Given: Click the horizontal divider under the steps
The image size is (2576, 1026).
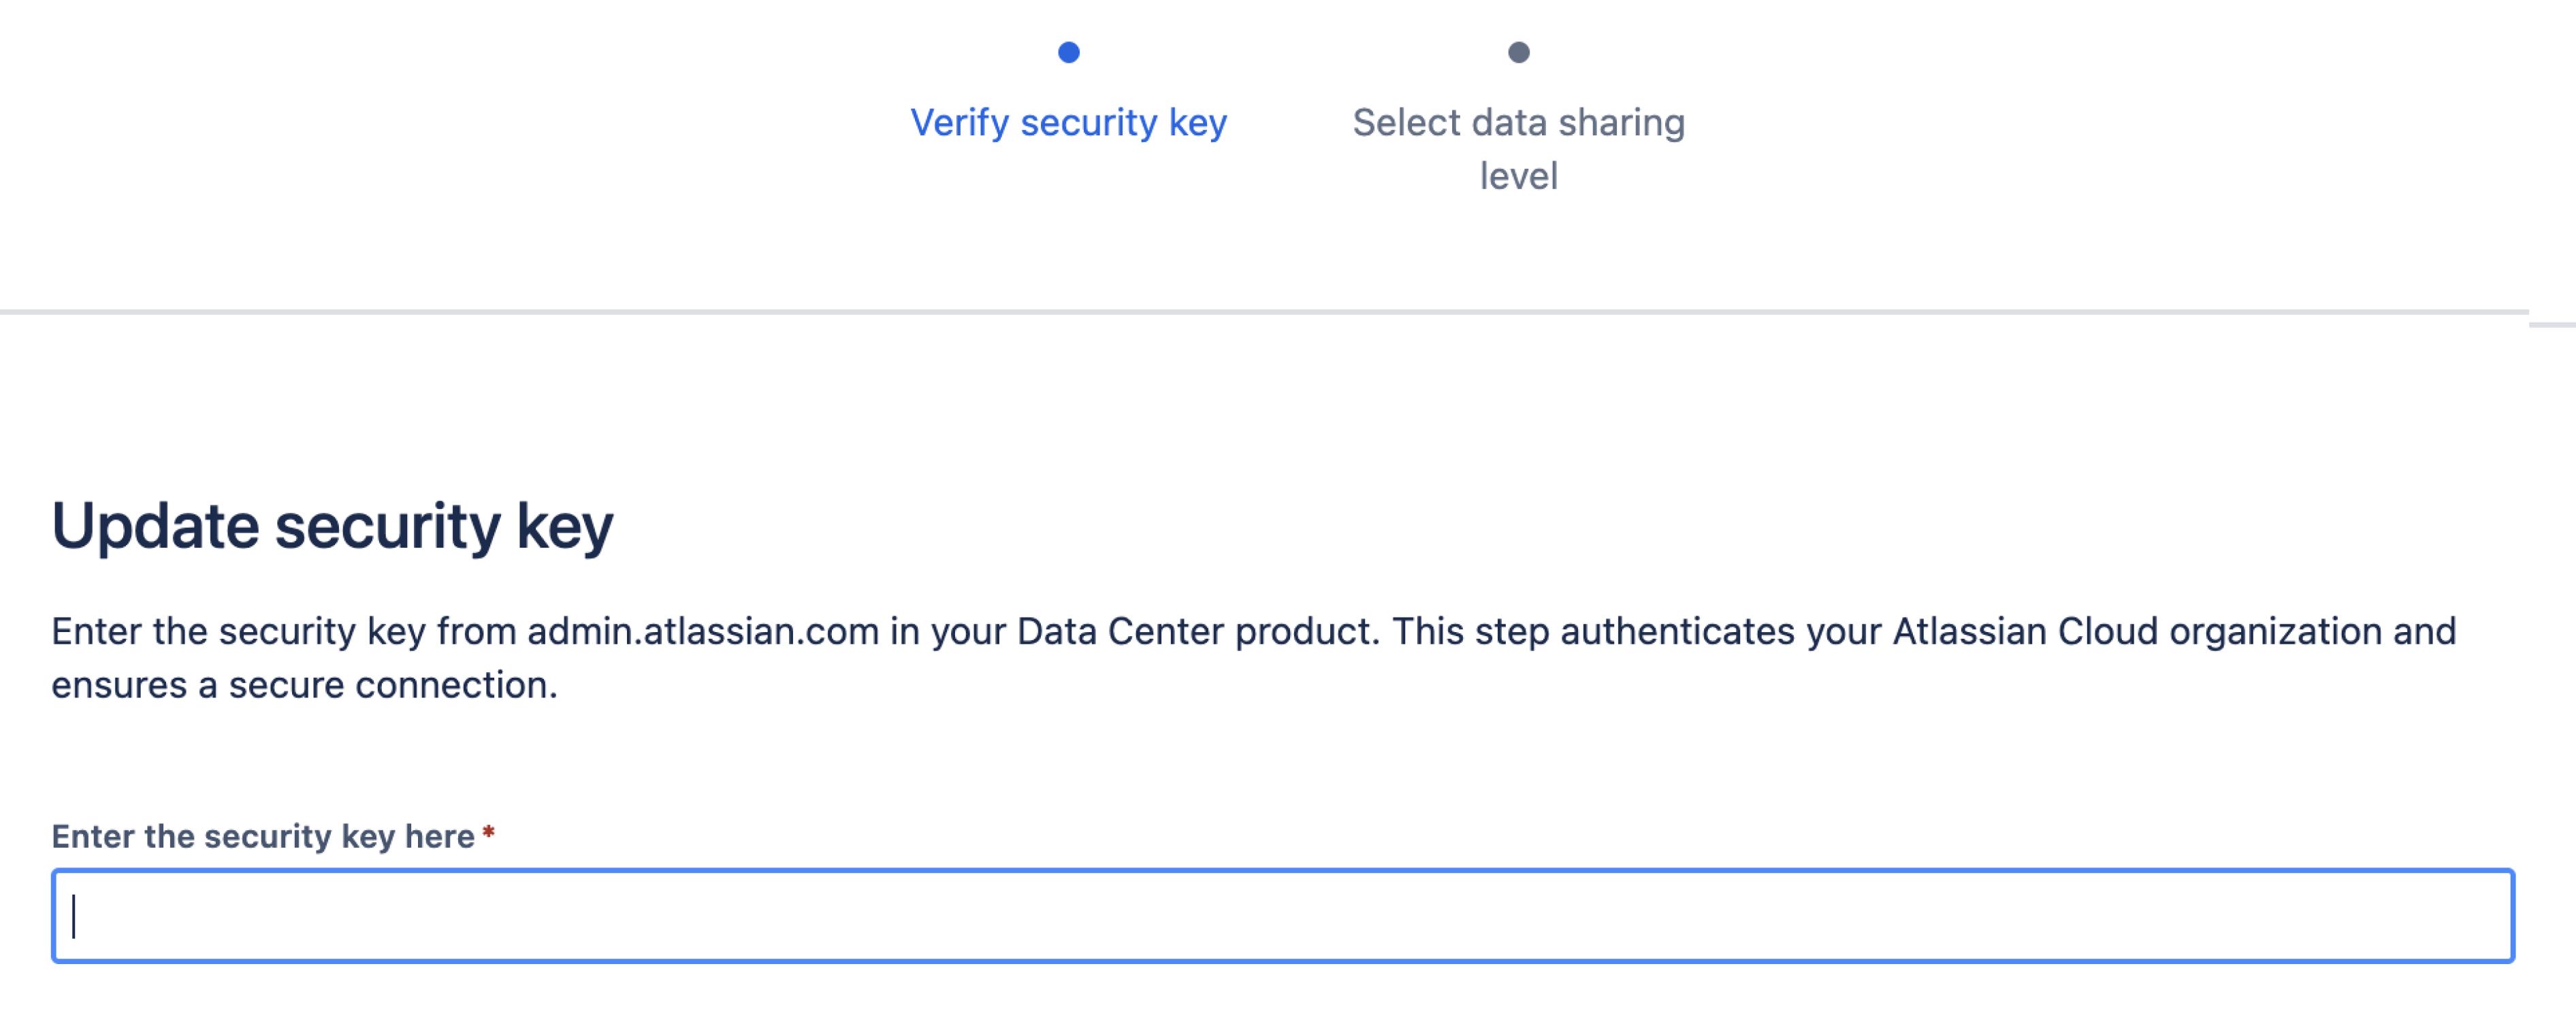Looking at the screenshot, I should click(1264, 313).
